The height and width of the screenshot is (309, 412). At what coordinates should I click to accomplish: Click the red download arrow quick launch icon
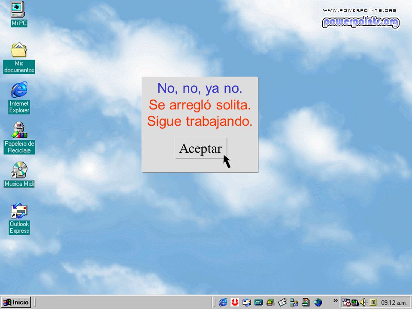tap(235, 303)
